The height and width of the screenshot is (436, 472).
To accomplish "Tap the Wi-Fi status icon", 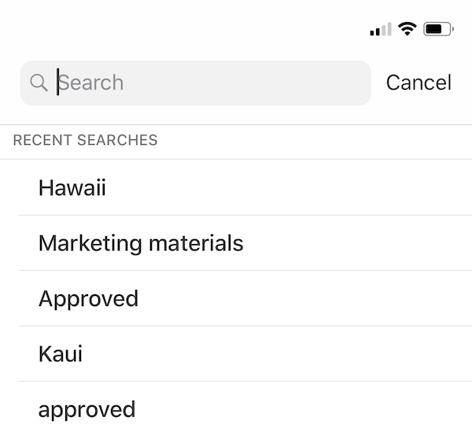I will point(407,29).
